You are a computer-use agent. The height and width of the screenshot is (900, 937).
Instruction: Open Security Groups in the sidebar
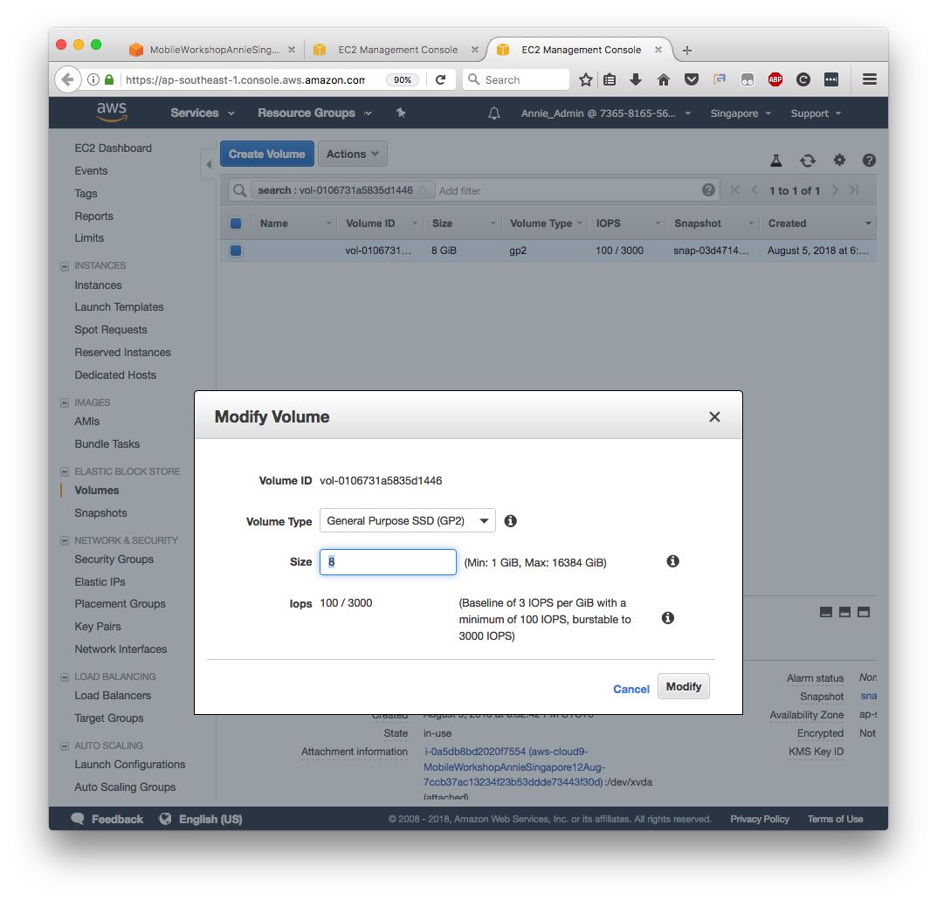[114, 559]
